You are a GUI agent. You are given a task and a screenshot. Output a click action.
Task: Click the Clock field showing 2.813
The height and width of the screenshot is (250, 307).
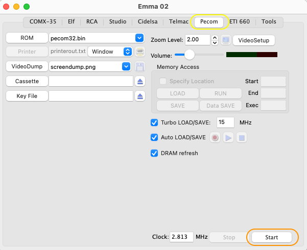[181, 237]
